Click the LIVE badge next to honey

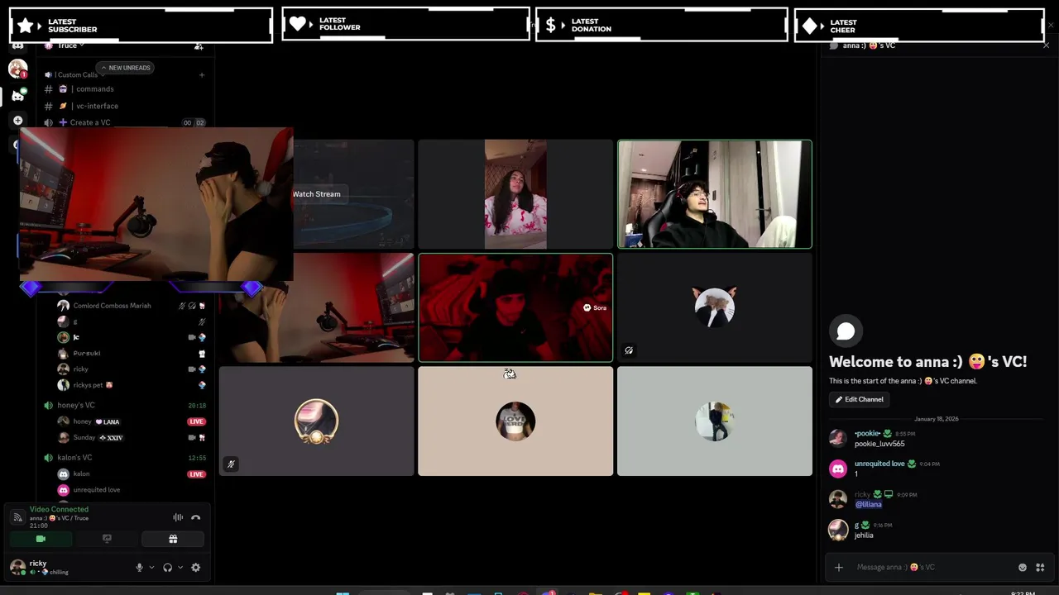[196, 421]
